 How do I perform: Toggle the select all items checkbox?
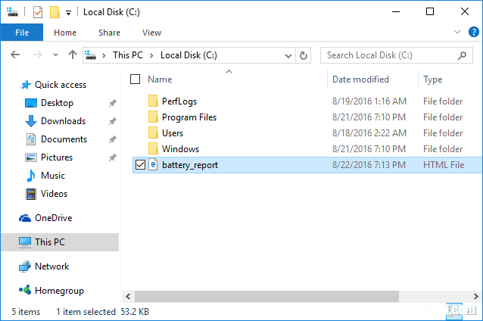pos(136,79)
